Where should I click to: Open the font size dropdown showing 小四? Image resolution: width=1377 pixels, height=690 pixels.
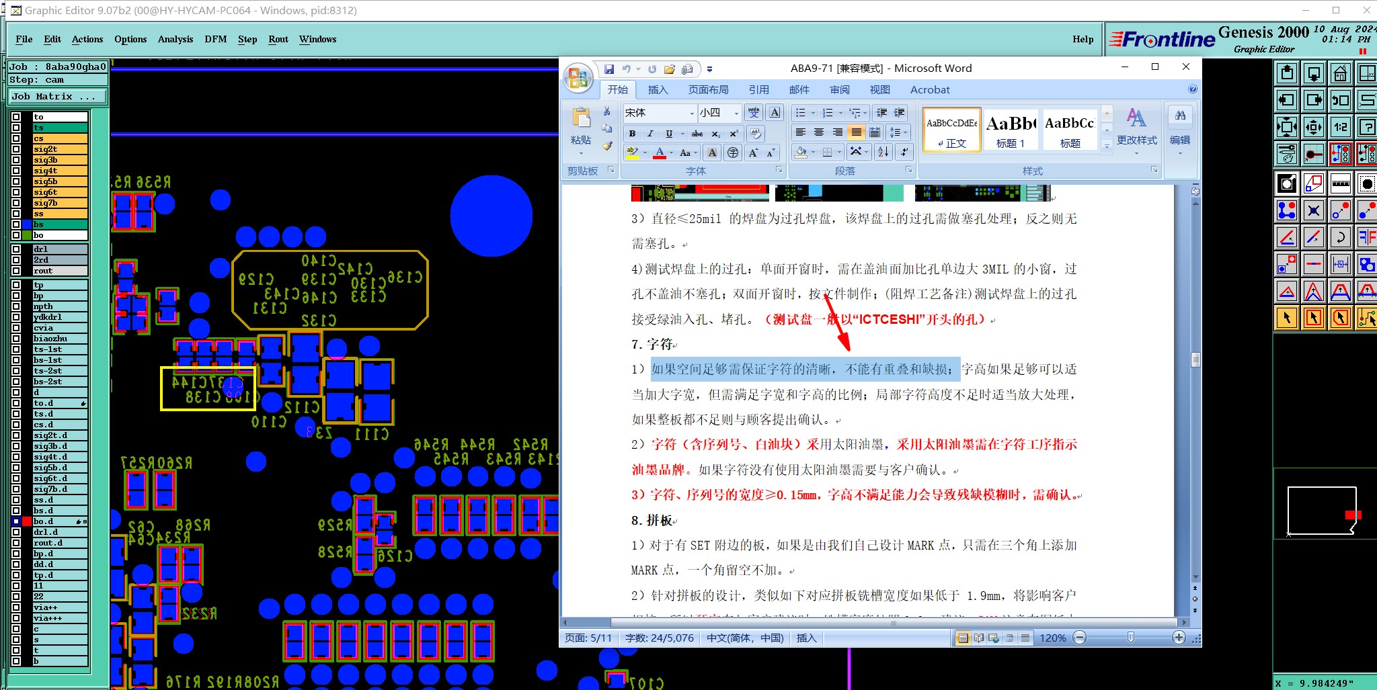(736, 113)
